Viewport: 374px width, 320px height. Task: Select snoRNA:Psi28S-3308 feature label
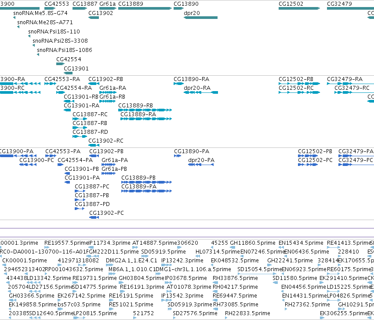point(60,41)
